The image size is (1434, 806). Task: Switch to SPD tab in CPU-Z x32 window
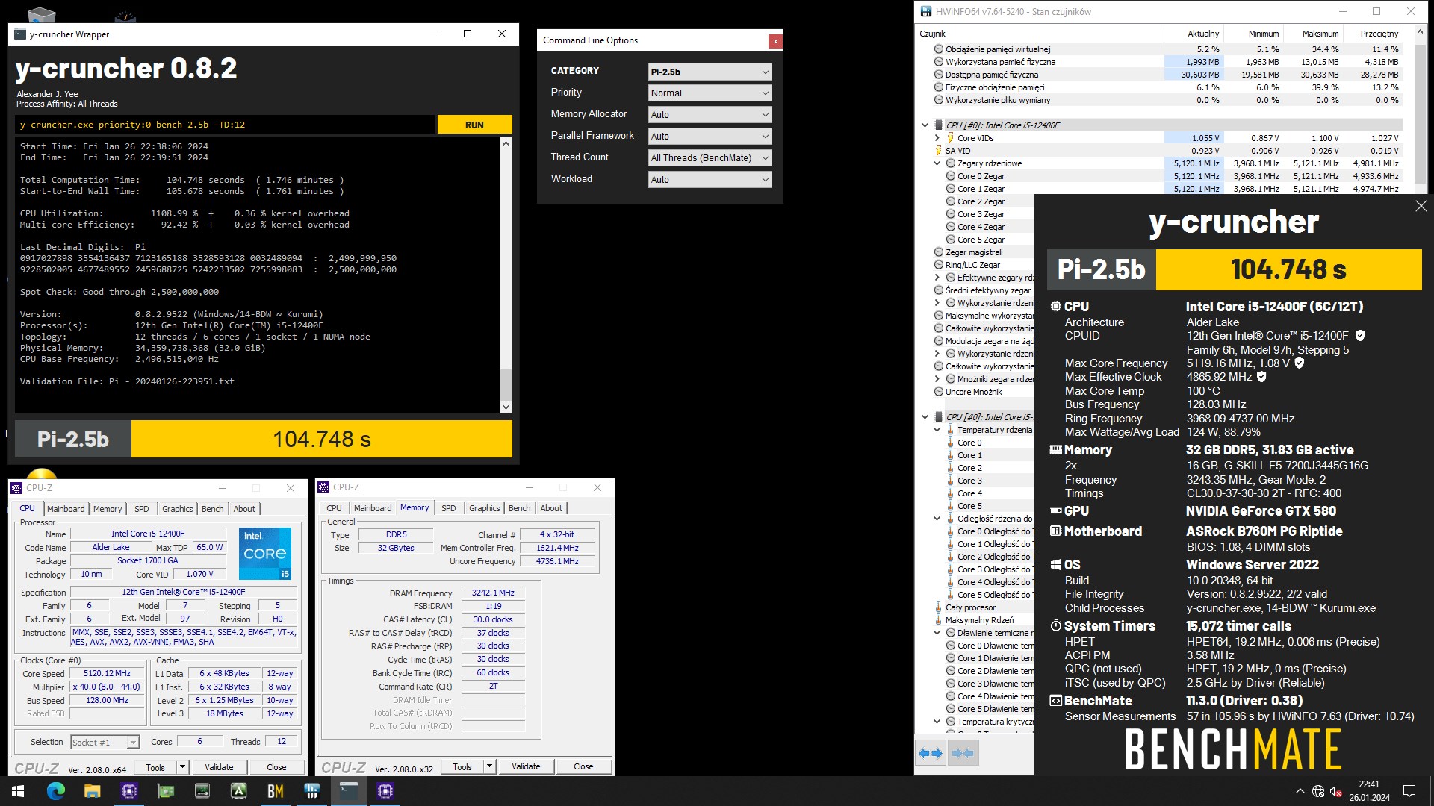click(x=448, y=508)
